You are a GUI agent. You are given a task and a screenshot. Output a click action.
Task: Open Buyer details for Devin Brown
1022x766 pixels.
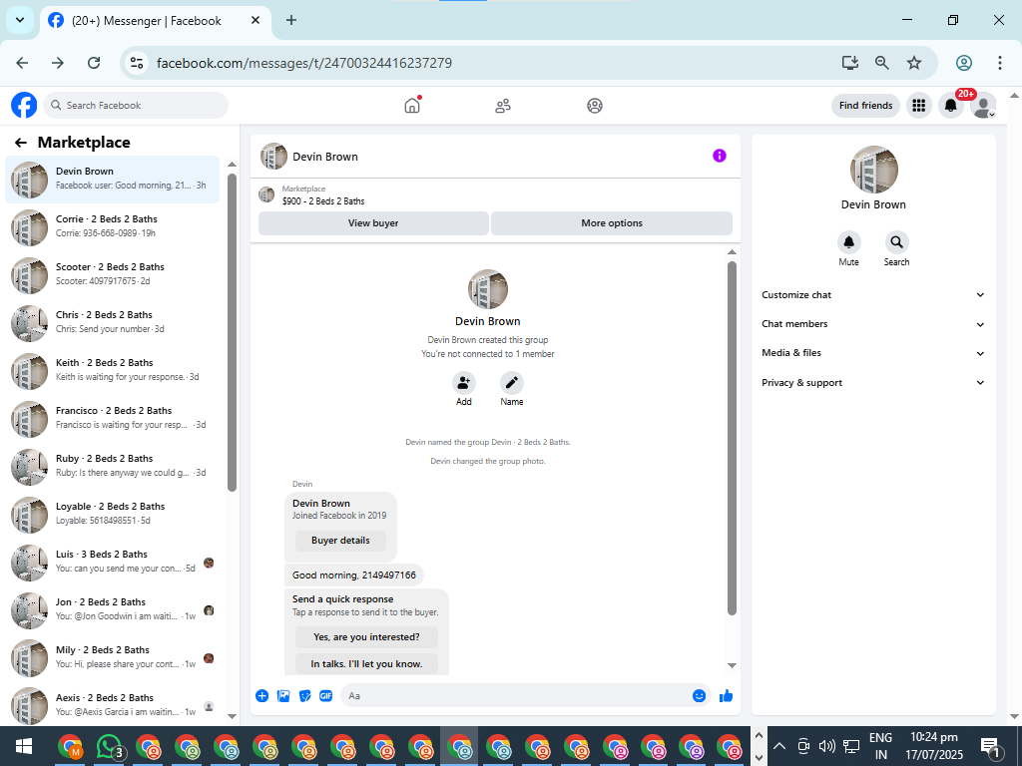pyautogui.click(x=340, y=540)
